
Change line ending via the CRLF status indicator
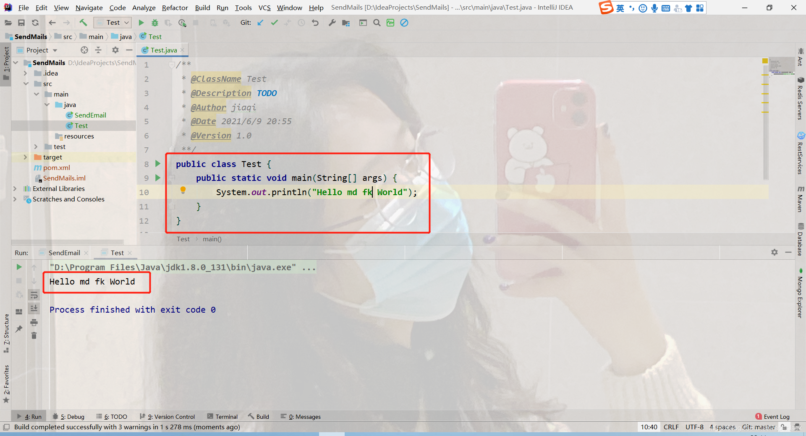[x=671, y=427]
